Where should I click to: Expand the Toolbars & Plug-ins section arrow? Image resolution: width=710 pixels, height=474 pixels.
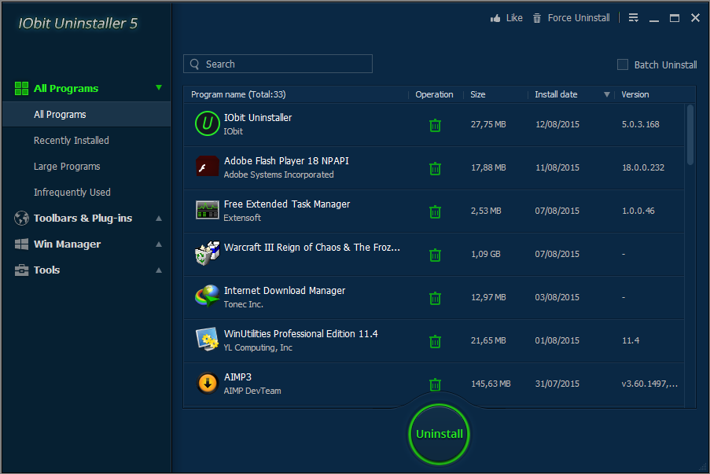tap(159, 219)
